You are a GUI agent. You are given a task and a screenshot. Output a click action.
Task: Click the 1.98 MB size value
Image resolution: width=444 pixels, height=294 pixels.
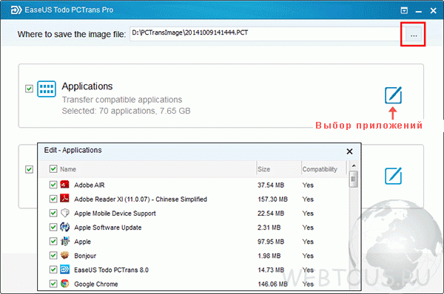click(269, 256)
